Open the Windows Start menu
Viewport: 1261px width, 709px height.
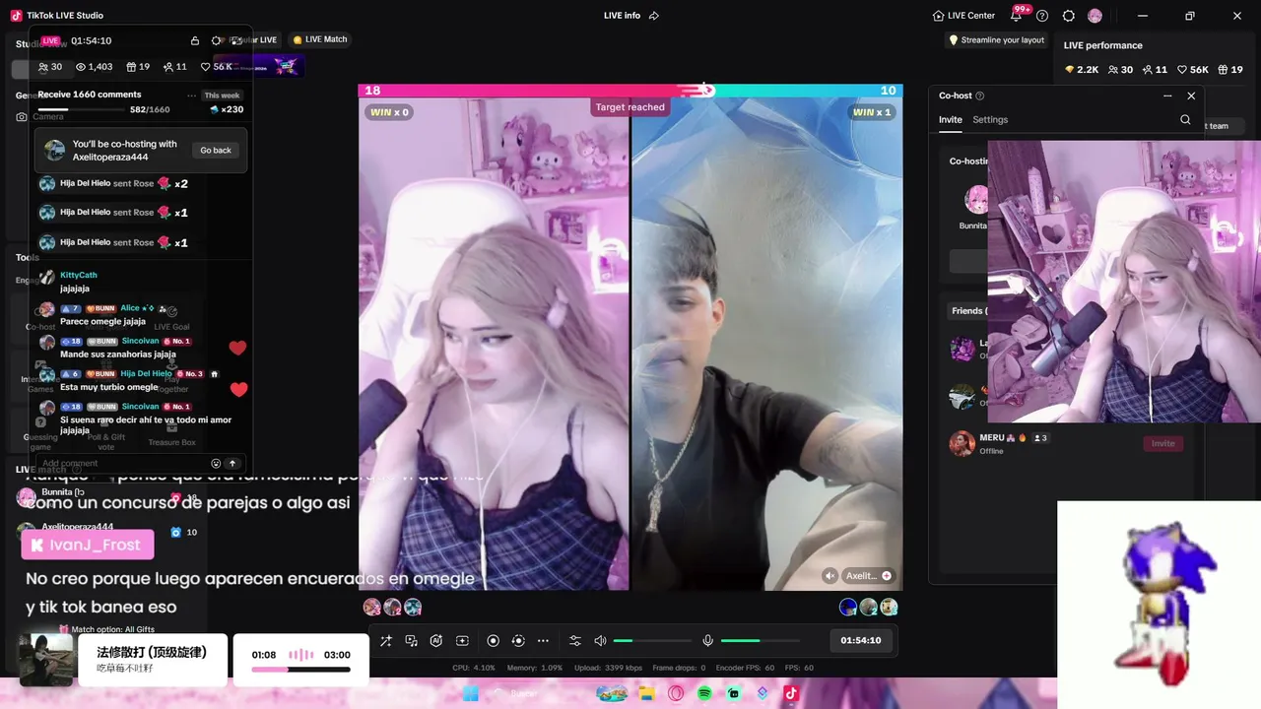[471, 693]
